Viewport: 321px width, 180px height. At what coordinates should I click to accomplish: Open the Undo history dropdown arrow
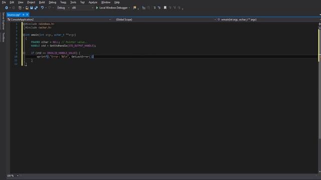(x=46, y=8)
